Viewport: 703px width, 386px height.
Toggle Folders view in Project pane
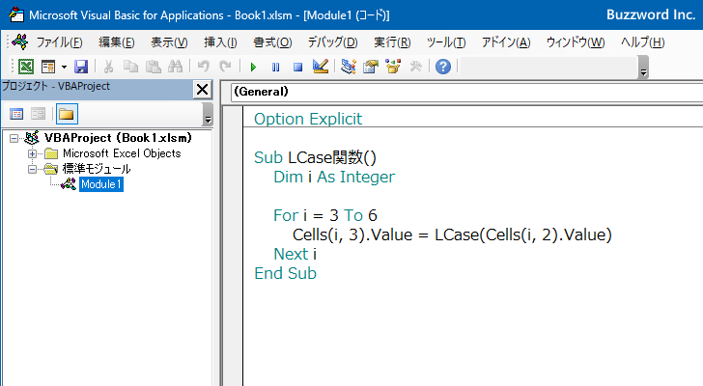67,114
